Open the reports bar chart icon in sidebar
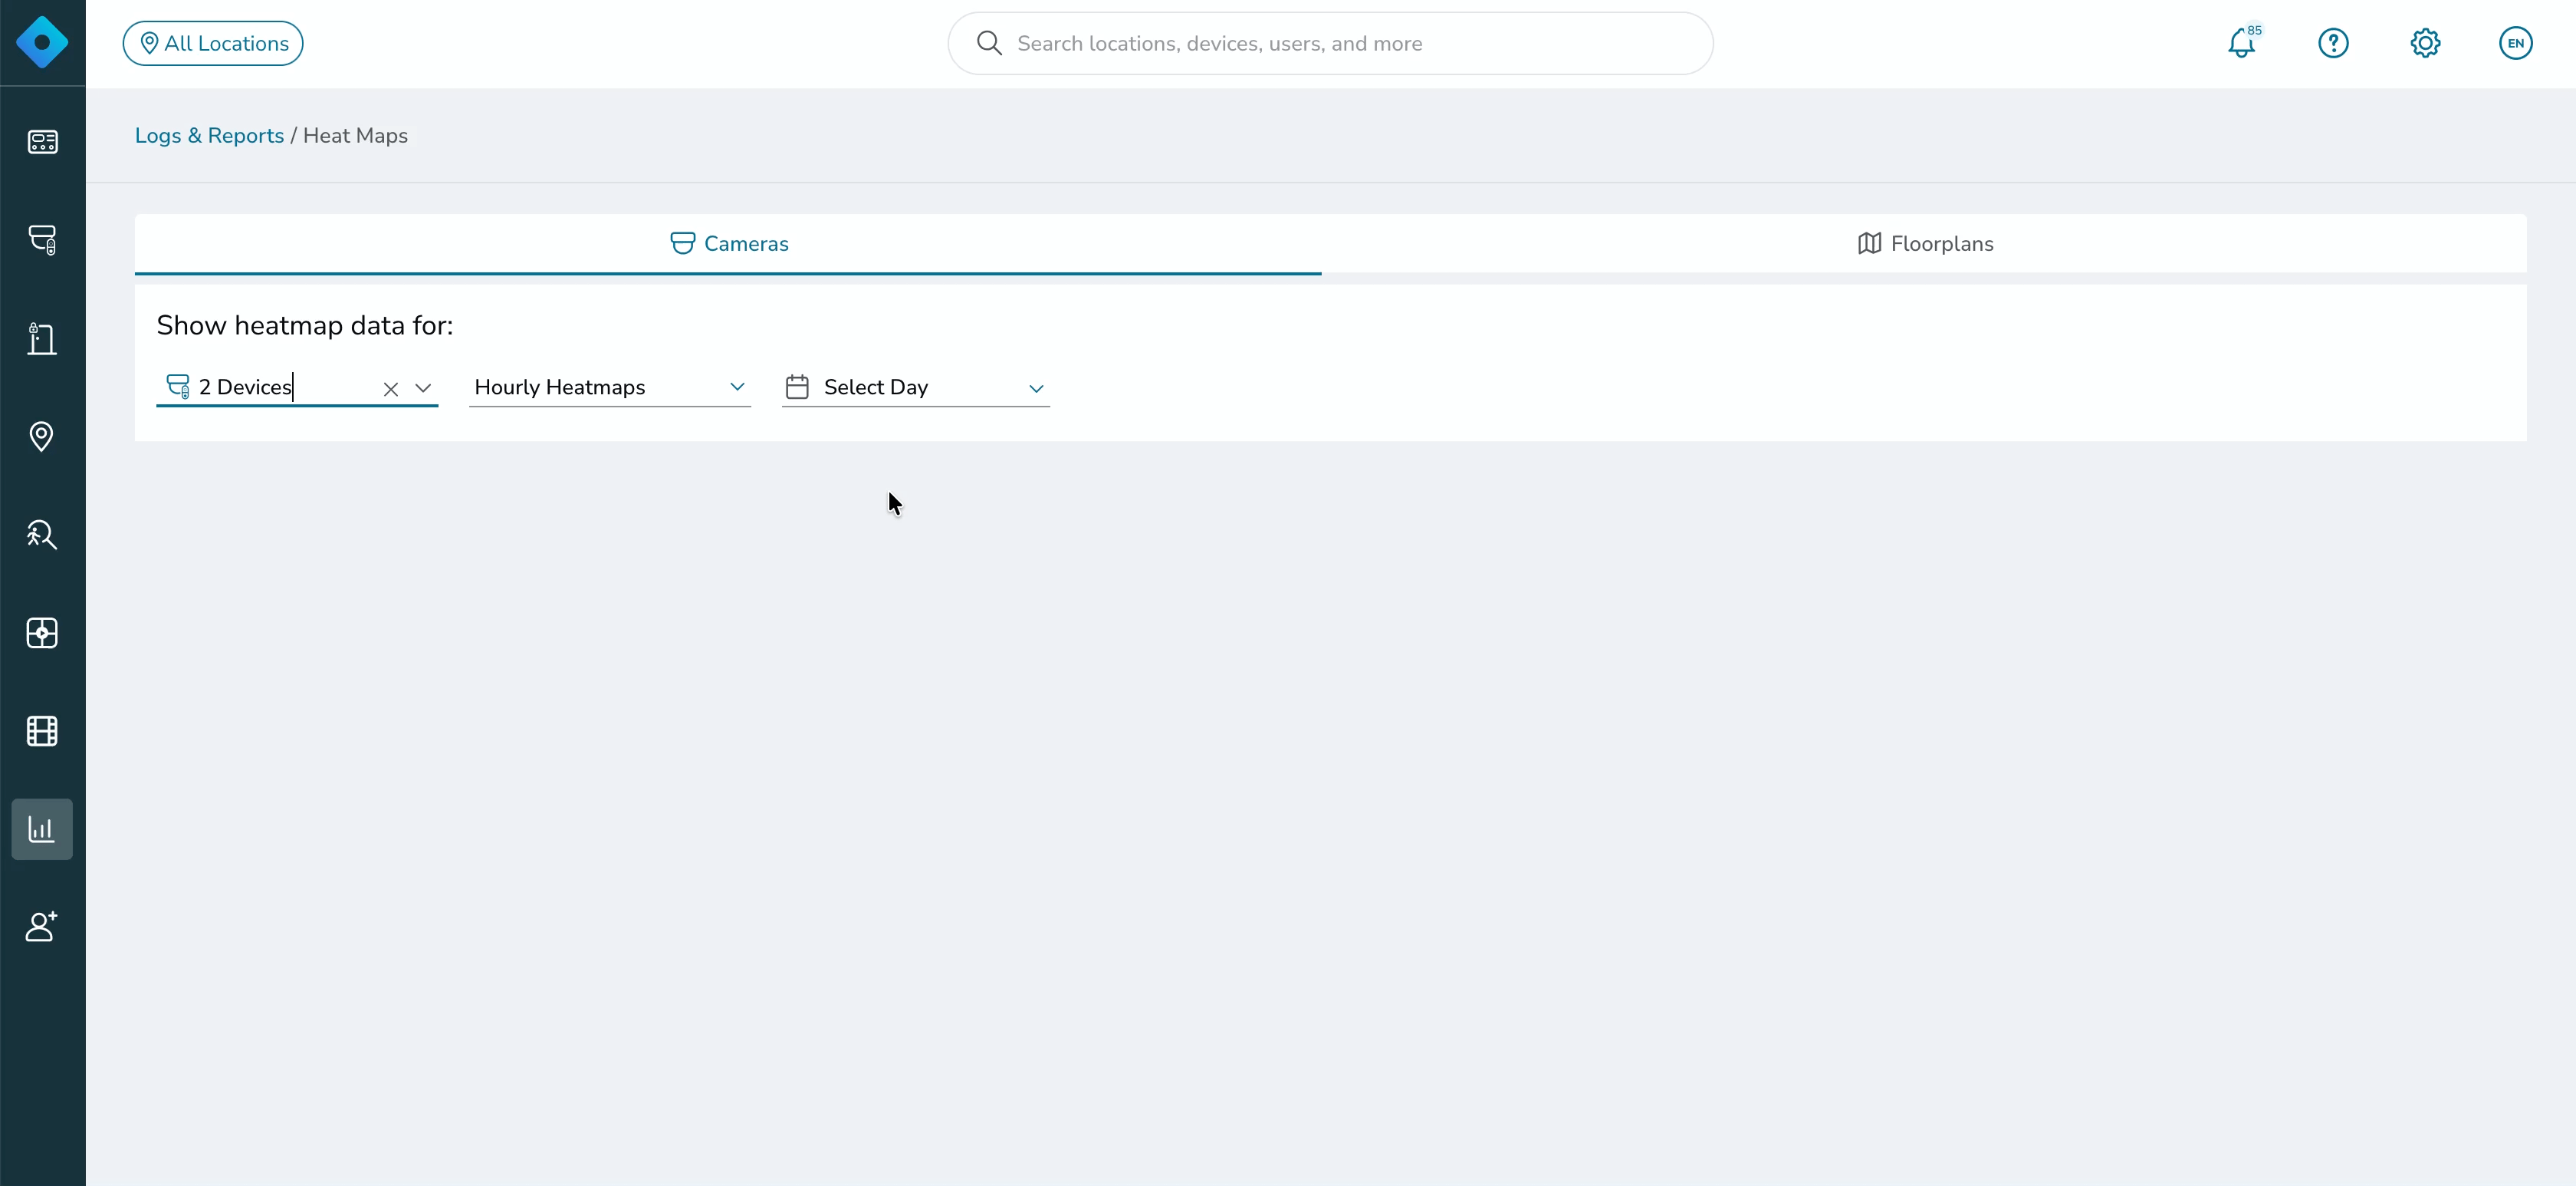This screenshot has width=2576, height=1186. [42, 829]
